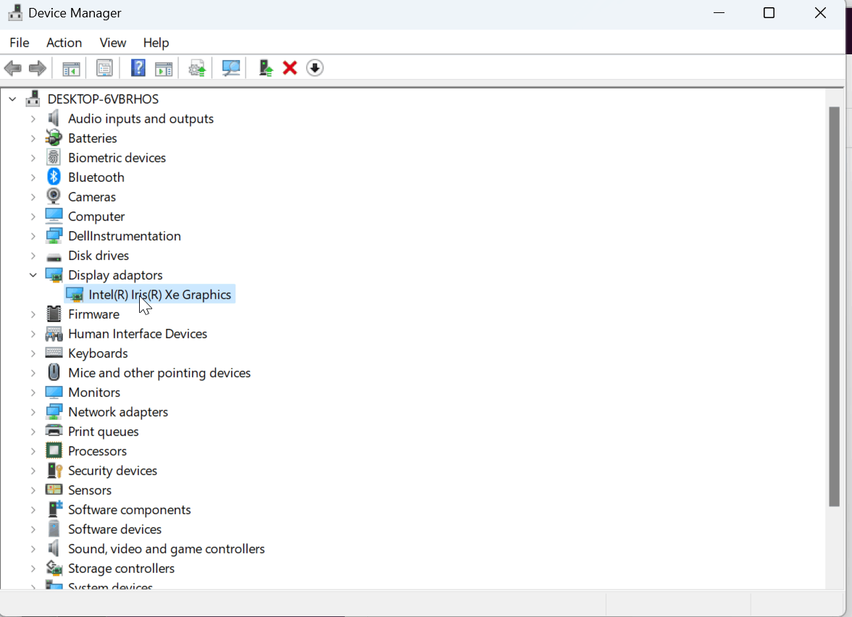This screenshot has width=852, height=617.
Task: Expand the Network adapters category
Action: pos(33,412)
